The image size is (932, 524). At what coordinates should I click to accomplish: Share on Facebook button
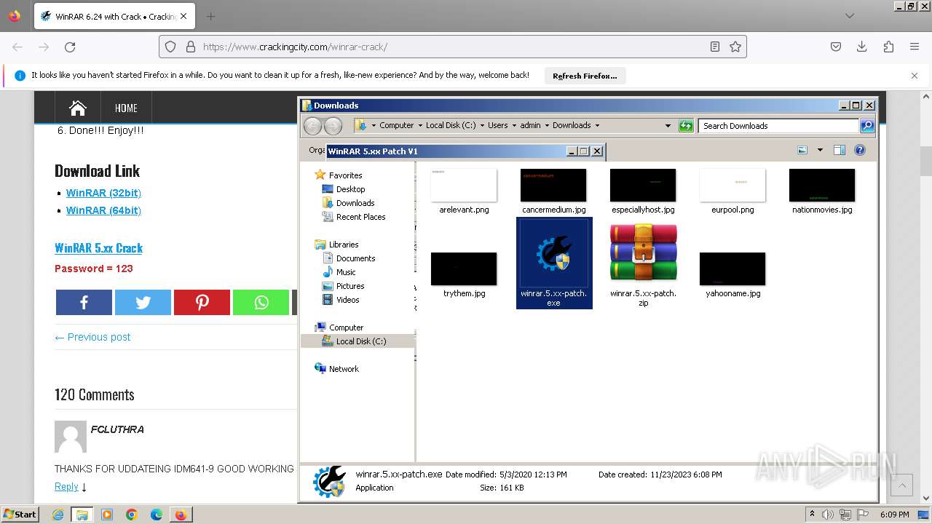click(84, 302)
